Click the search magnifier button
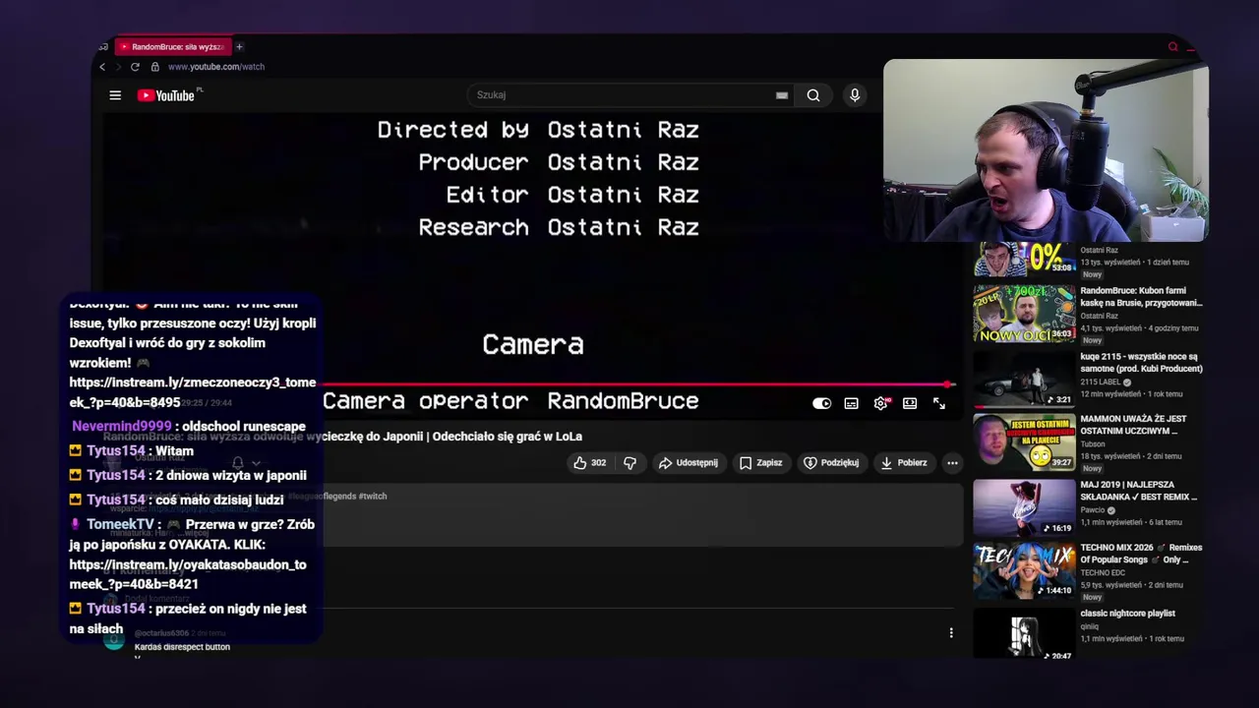This screenshot has height=708, width=1259. click(x=813, y=95)
